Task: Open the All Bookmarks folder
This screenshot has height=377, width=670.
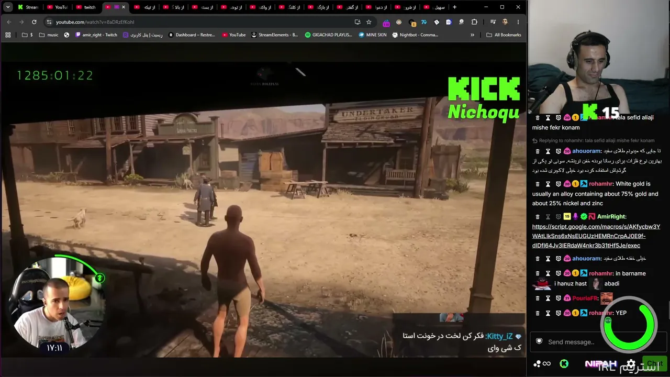Action: tap(504, 35)
